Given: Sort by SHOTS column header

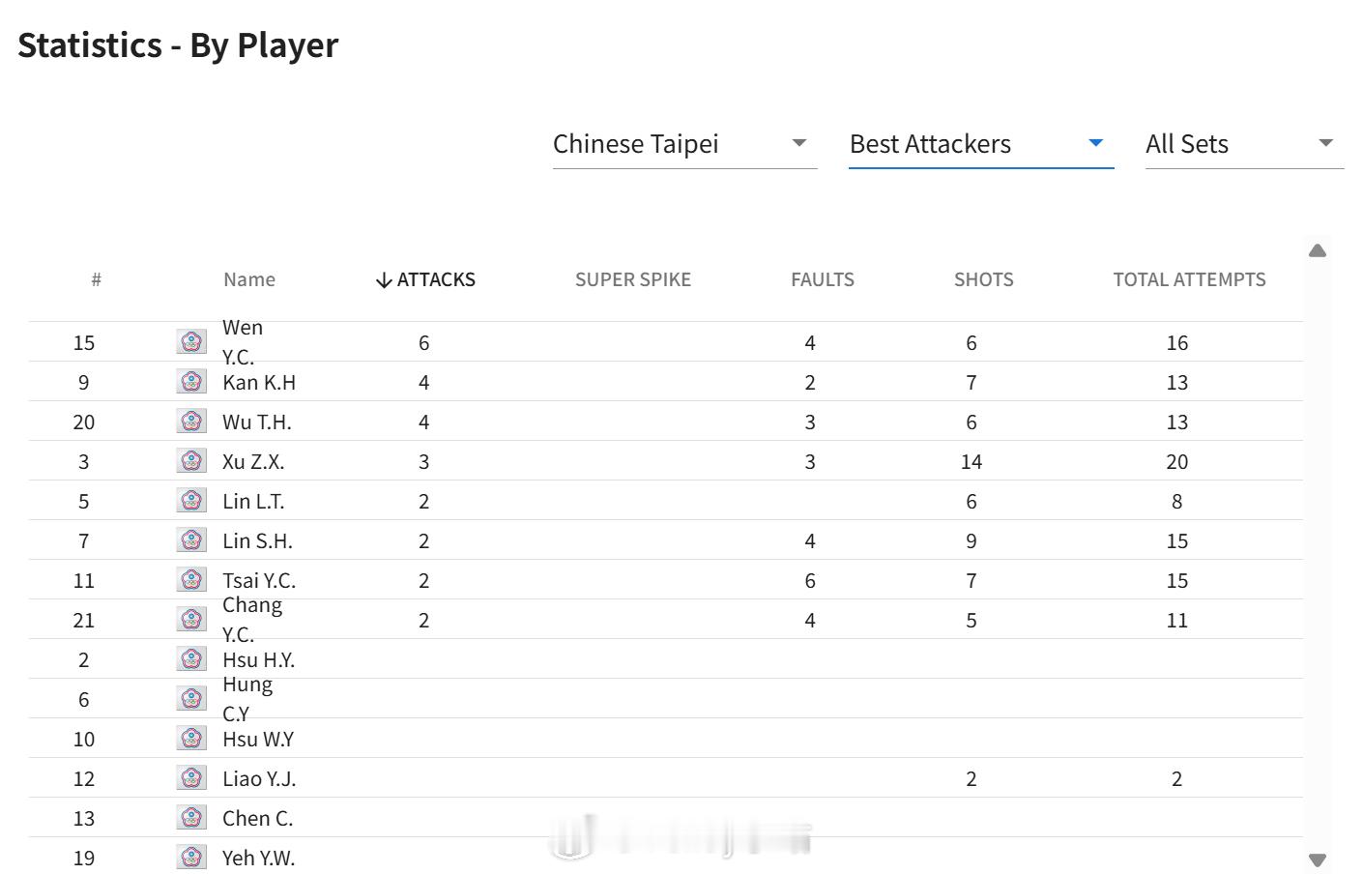Looking at the screenshot, I should pos(984,279).
